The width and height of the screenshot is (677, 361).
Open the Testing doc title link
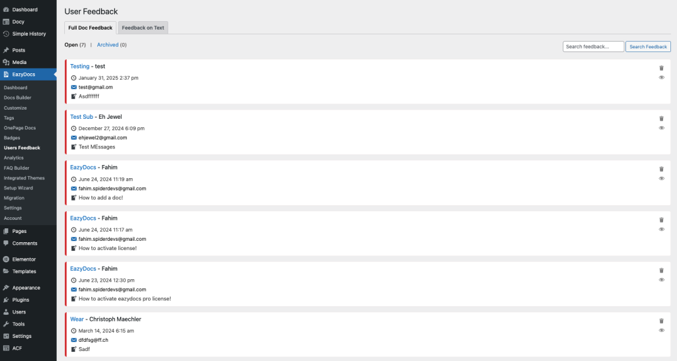pyautogui.click(x=79, y=66)
